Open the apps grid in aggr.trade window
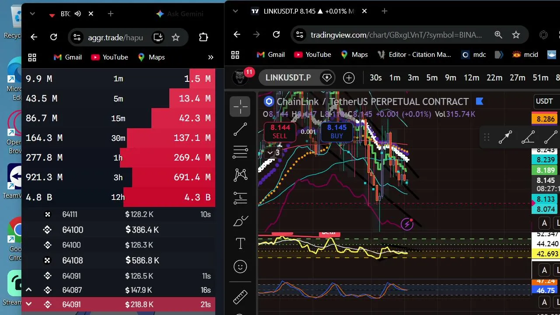 tap(32, 57)
